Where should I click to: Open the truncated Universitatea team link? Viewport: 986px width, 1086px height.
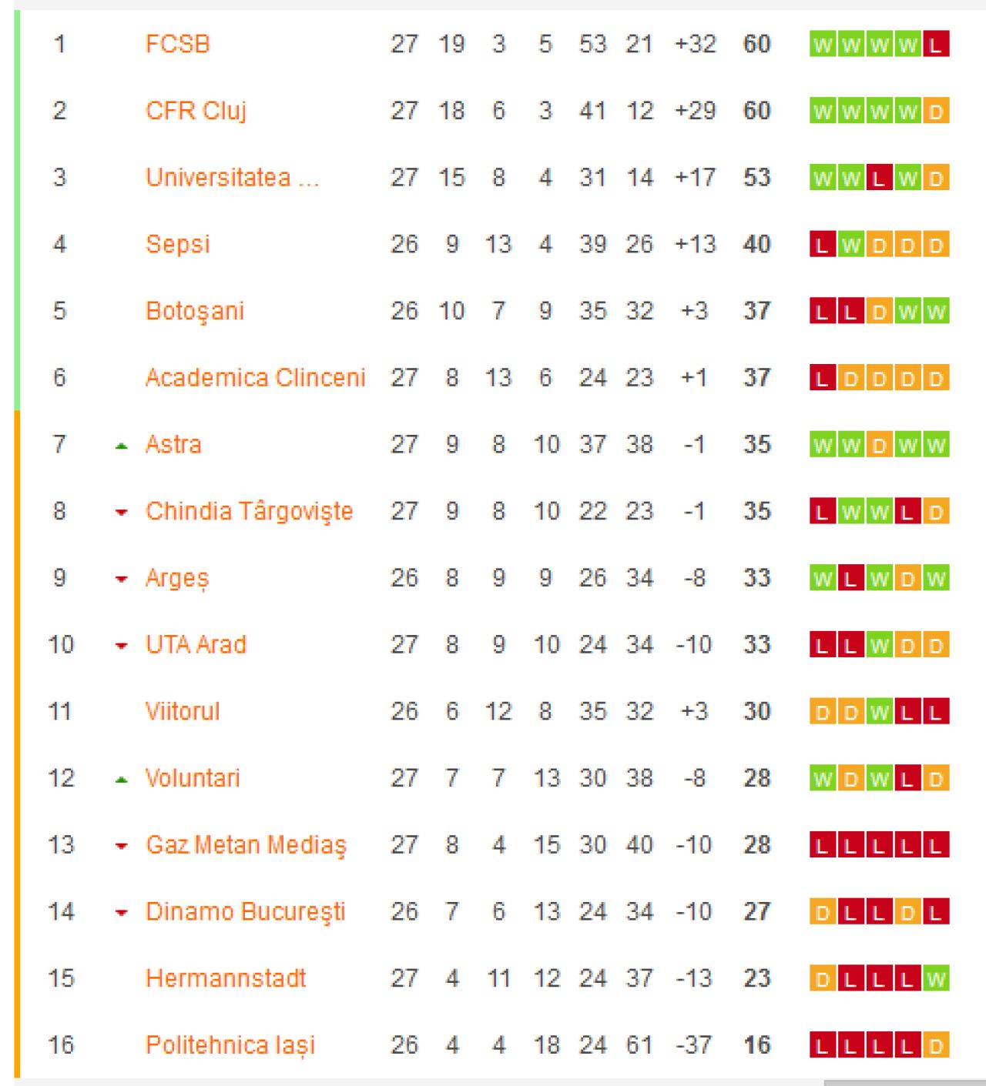click(232, 178)
